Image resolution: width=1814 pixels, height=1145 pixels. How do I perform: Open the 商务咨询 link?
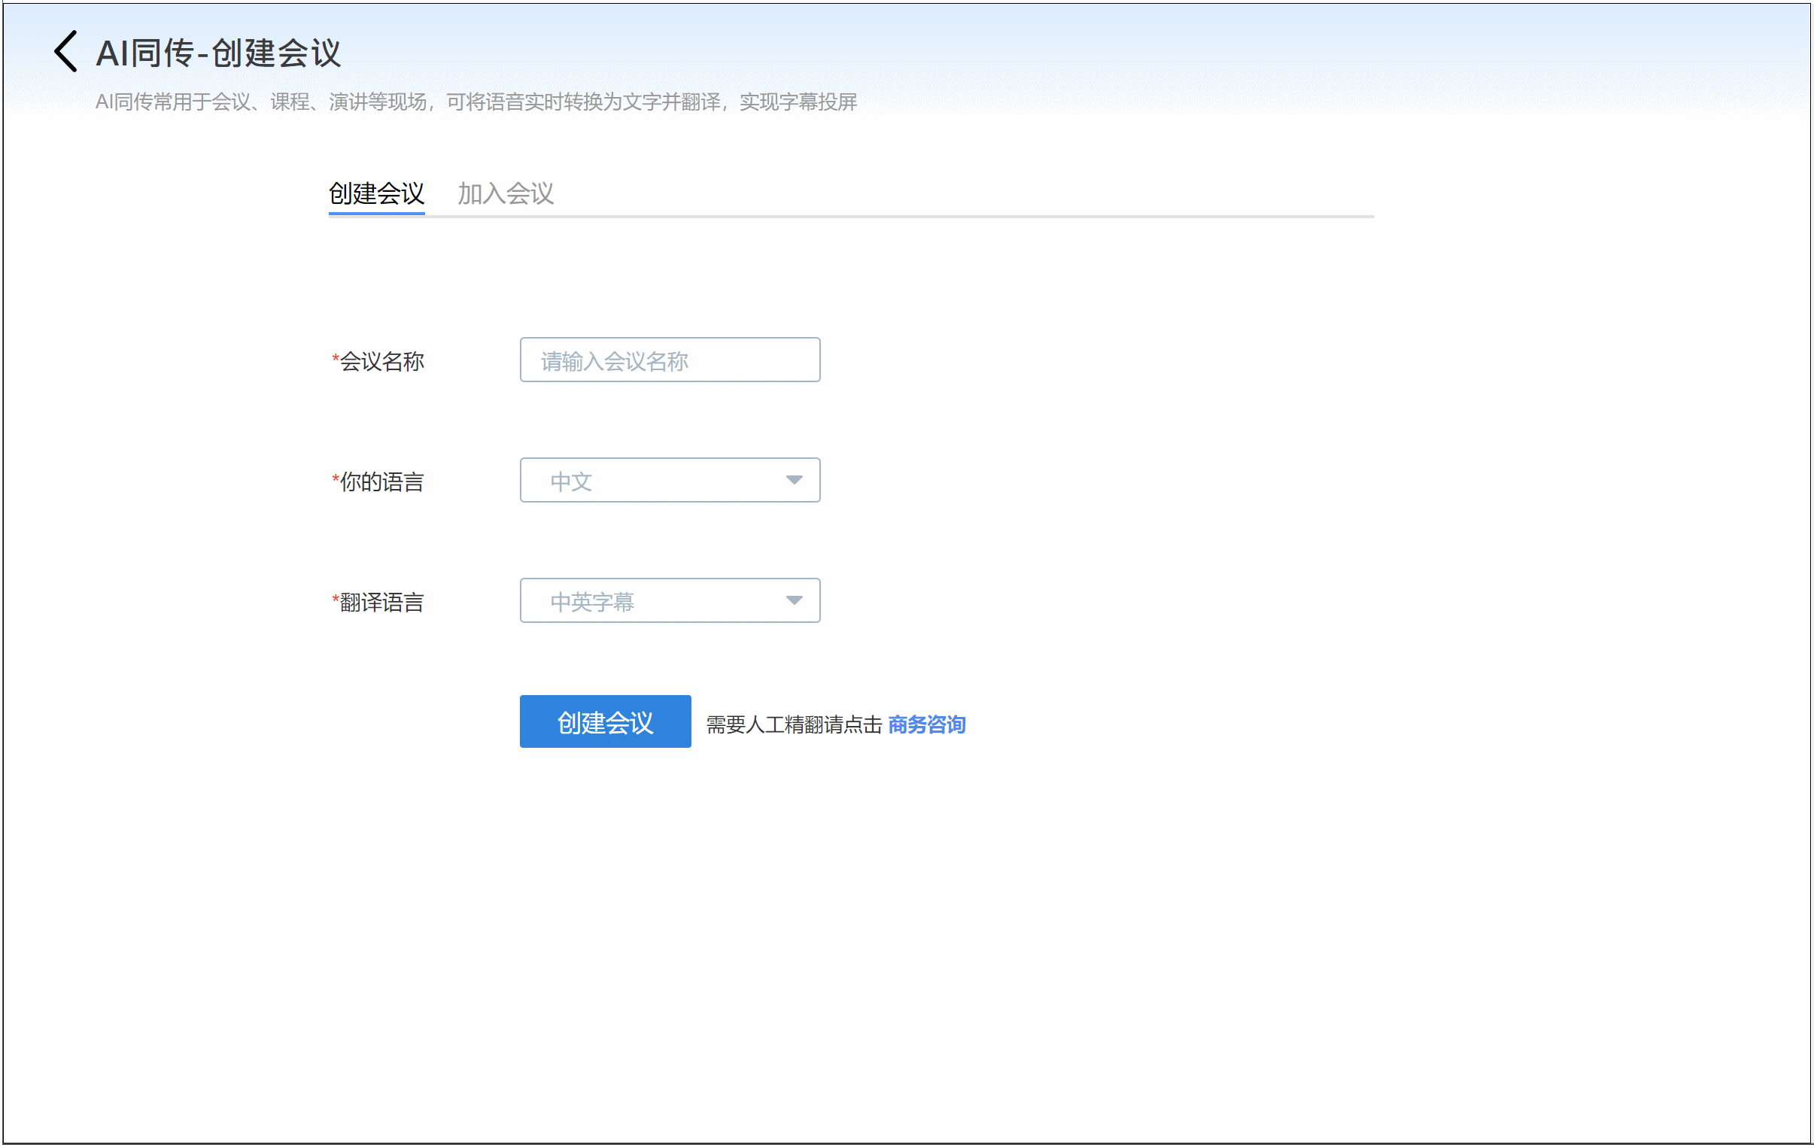pos(927,724)
